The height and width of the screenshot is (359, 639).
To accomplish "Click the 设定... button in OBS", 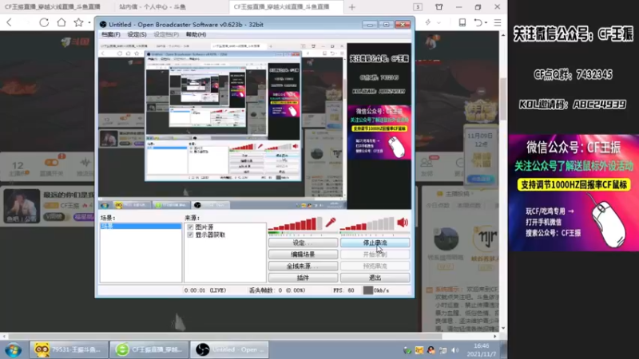I will 303,243.
